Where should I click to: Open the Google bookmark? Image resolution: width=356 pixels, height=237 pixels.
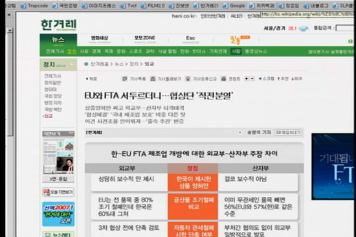coord(234,6)
